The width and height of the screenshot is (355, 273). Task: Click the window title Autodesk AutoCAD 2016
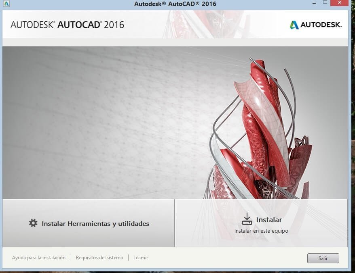[x=175, y=4]
